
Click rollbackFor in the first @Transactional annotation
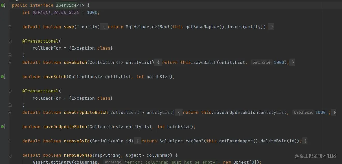[x=47, y=48]
